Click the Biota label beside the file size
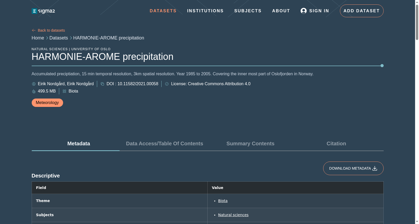Image resolution: width=419 pixels, height=224 pixels. coord(73,91)
